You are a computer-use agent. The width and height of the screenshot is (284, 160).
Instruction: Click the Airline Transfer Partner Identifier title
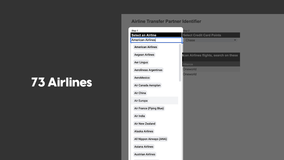click(166, 22)
